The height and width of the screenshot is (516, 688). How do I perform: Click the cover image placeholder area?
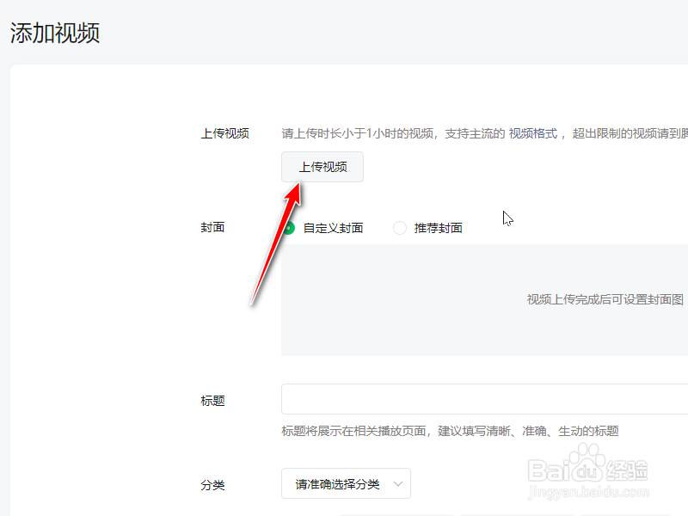(482, 299)
